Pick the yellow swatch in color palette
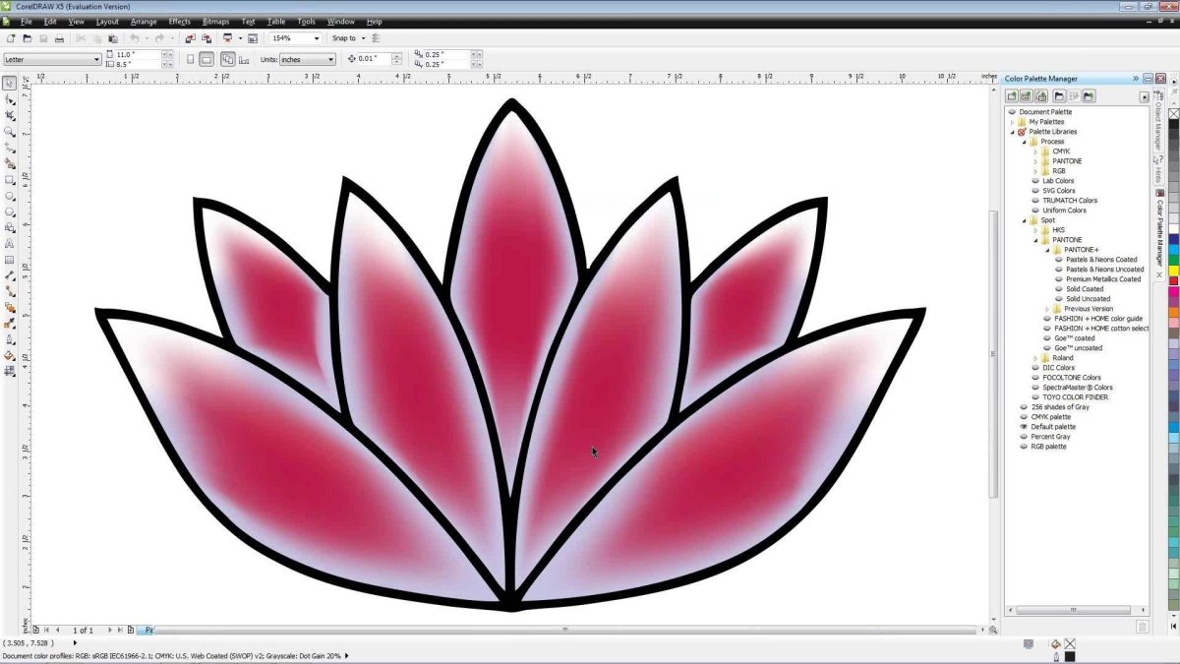Image resolution: width=1180 pixels, height=664 pixels. [x=1173, y=271]
